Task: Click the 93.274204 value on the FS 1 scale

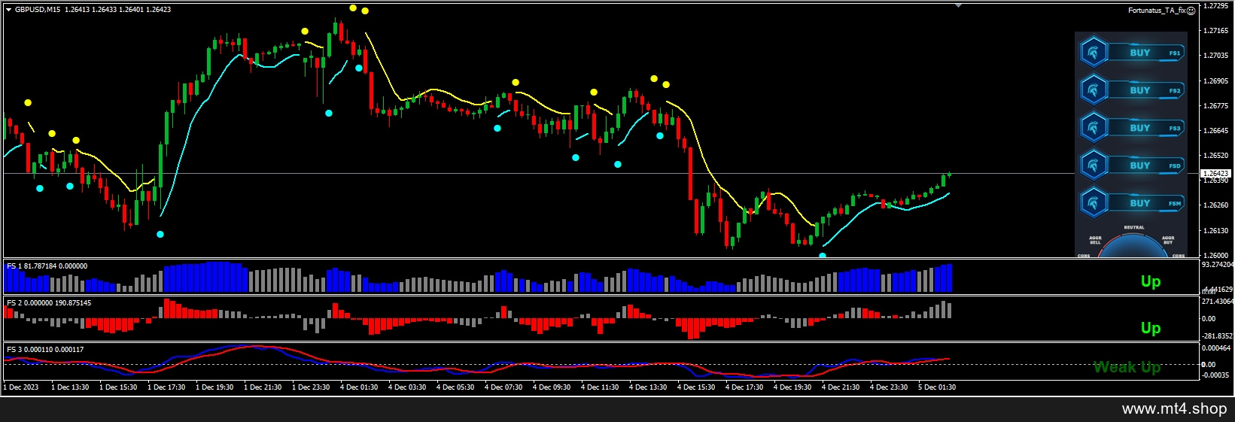Action: tap(1218, 265)
